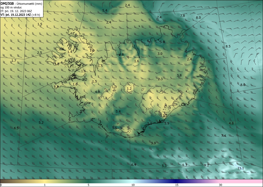Image resolution: width=263 pixels, height=187 pixels.
Task: Click the '30' tick on the colour scale
Action: (221, 185)
